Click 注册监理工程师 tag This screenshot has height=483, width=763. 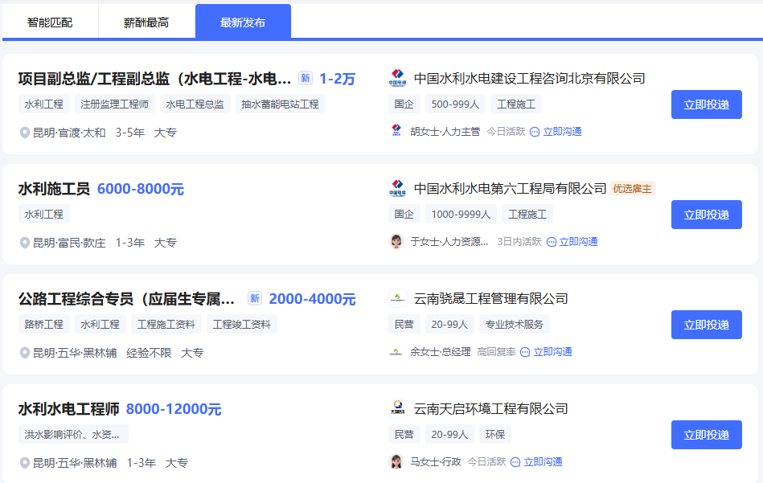click(x=115, y=104)
